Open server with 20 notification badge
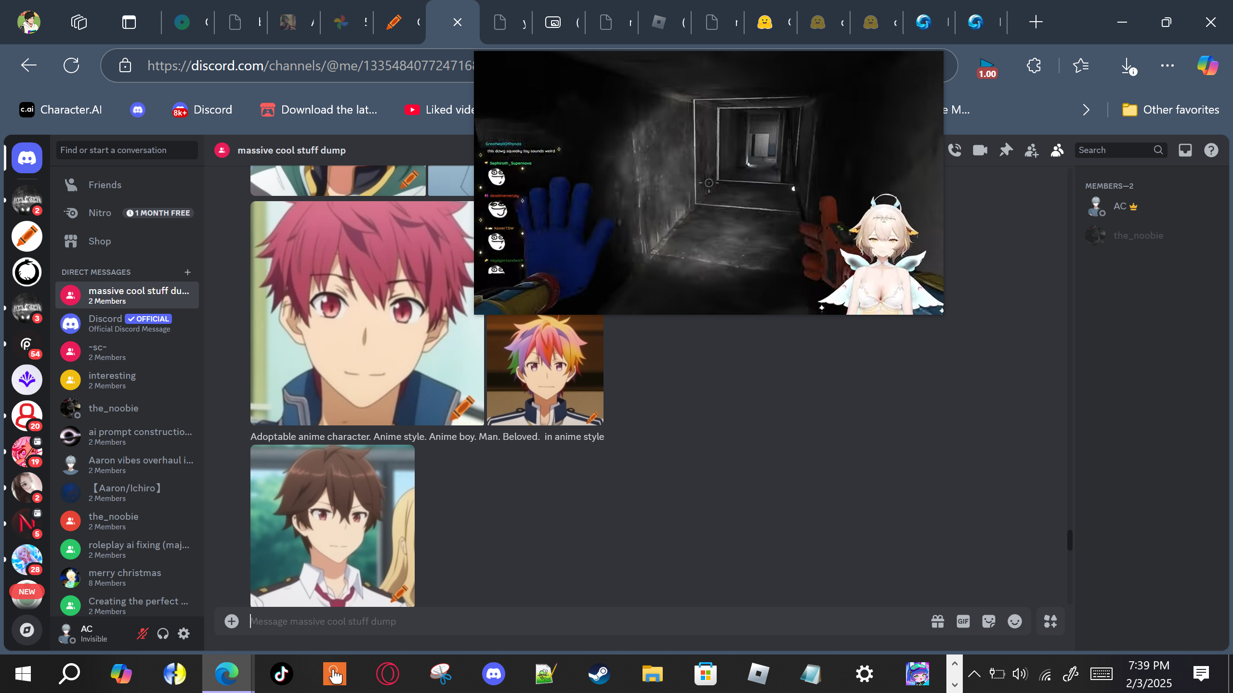The width and height of the screenshot is (1233, 693). [27, 416]
